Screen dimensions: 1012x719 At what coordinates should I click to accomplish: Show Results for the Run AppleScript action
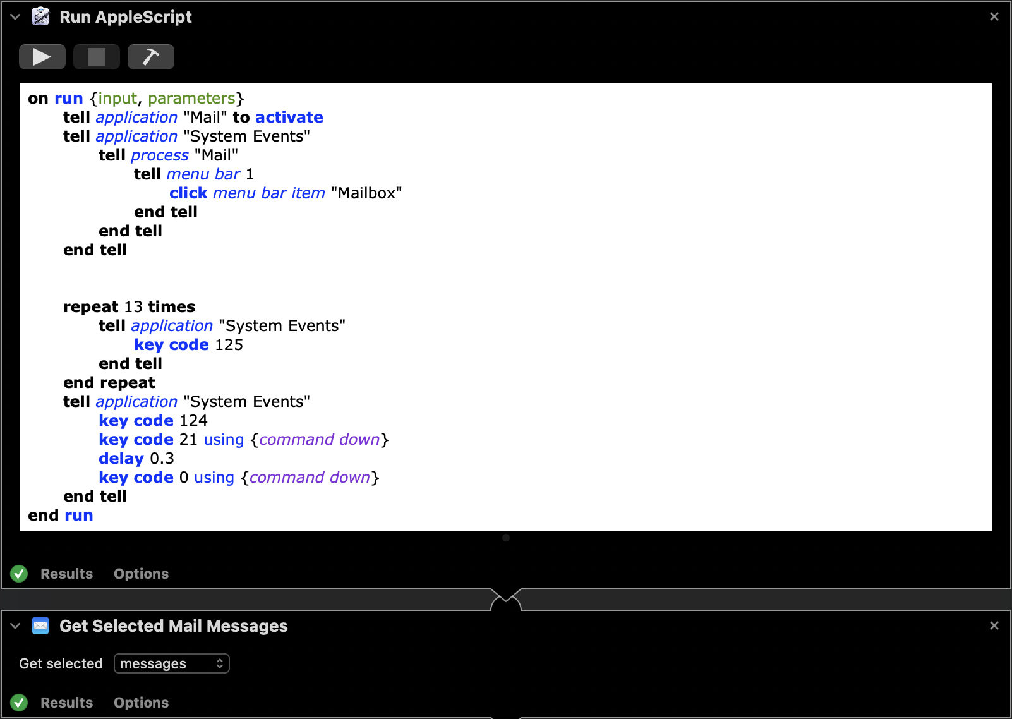click(66, 574)
